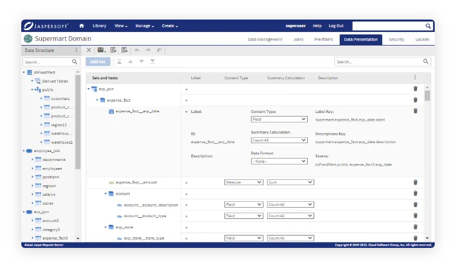
Task: Select the salary4 table
Action: (48, 195)
